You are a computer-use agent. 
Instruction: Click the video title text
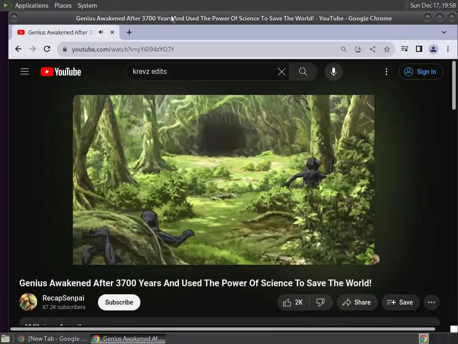(x=195, y=283)
